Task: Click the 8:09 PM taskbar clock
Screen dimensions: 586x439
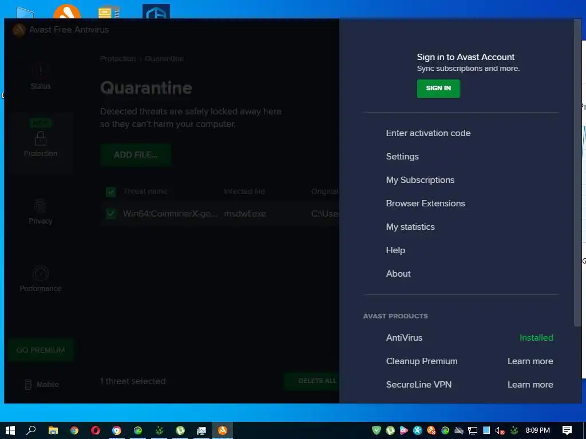Action: click(537, 430)
